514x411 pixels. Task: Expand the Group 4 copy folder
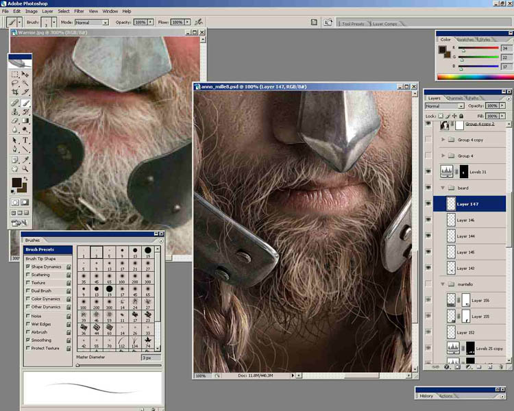tap(443, 140)
